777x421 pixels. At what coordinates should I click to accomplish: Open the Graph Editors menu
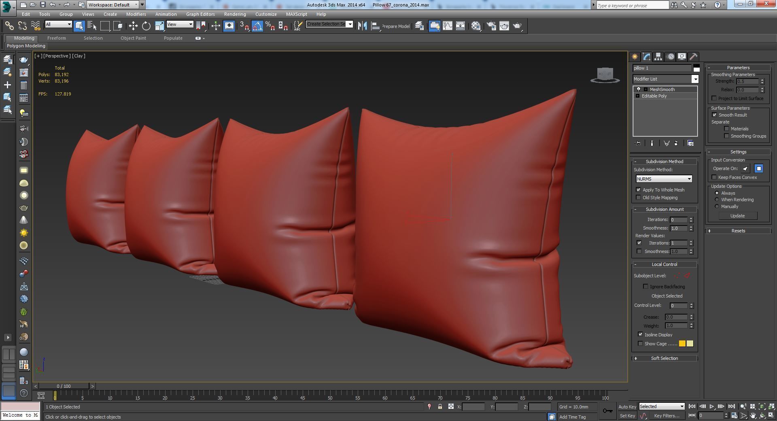click(200, 14)
